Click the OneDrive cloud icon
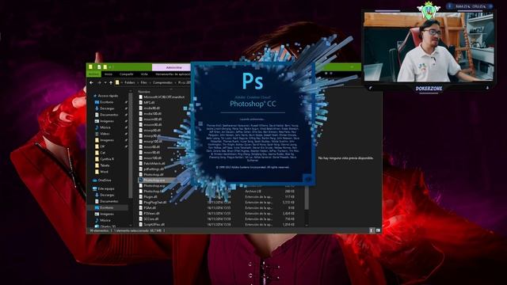This screenshot has width=507, height=285. click(x=95, y=180)
